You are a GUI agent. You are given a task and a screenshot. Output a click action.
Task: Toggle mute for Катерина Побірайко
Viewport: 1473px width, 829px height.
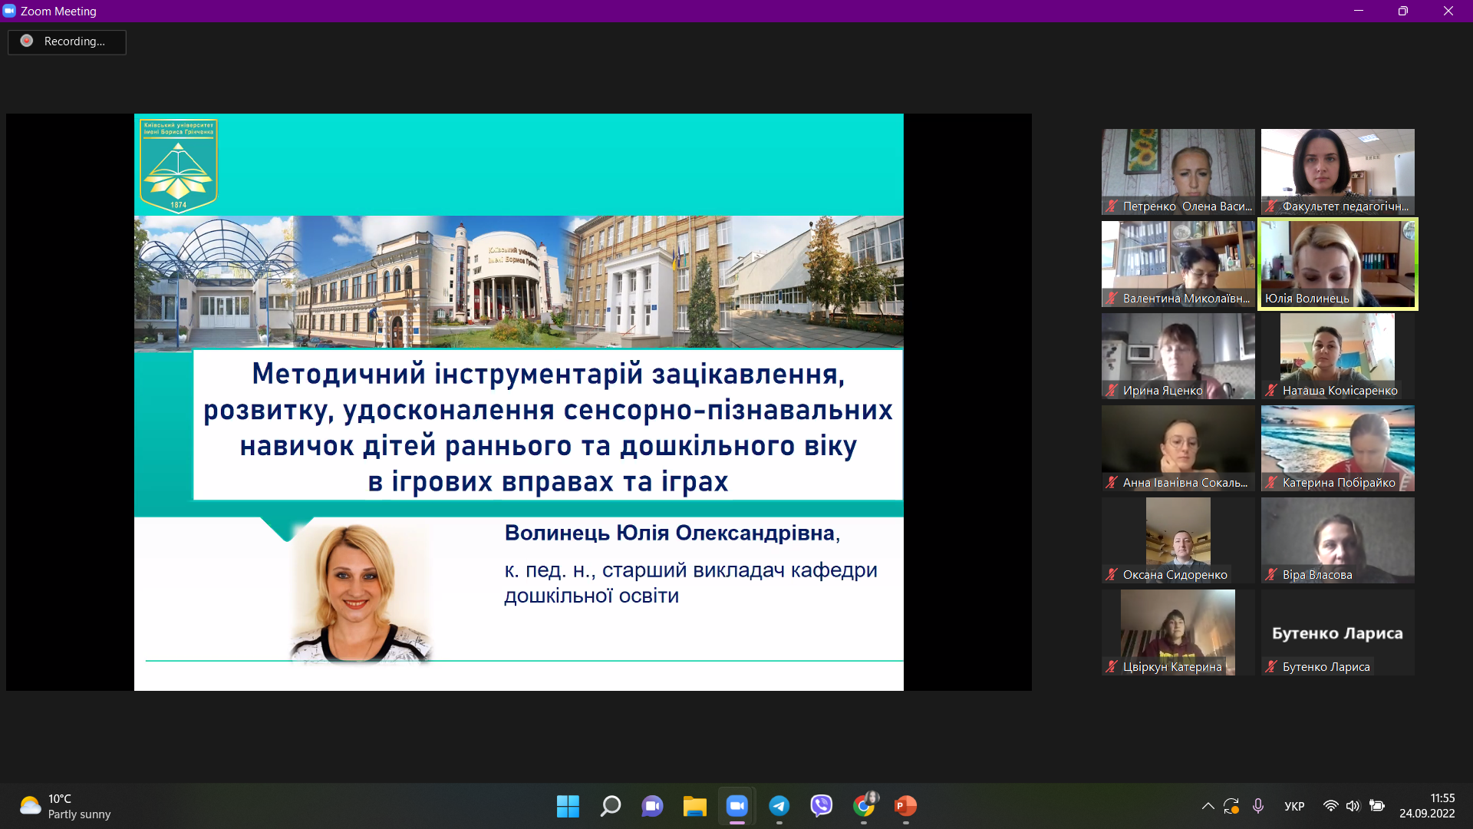[1270, 482]
